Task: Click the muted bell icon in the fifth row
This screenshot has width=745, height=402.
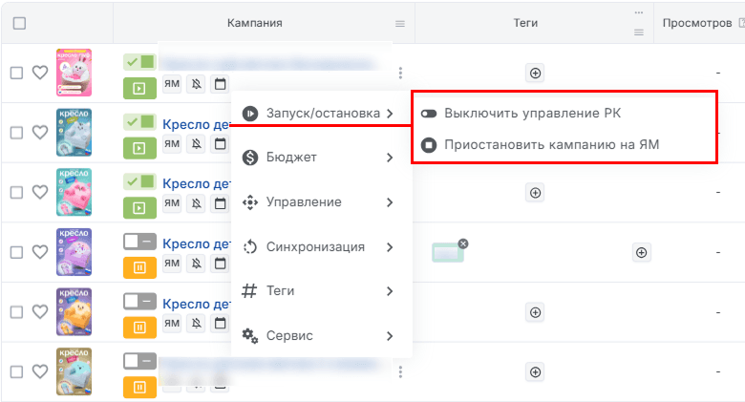Action: [x=196, y=323]
